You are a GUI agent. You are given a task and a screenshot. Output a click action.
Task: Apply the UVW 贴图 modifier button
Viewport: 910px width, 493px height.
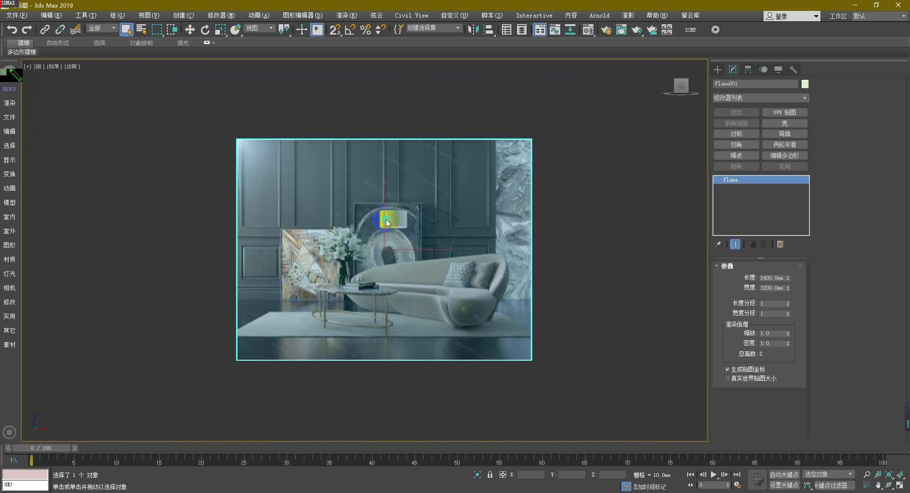tap(784, 112)
